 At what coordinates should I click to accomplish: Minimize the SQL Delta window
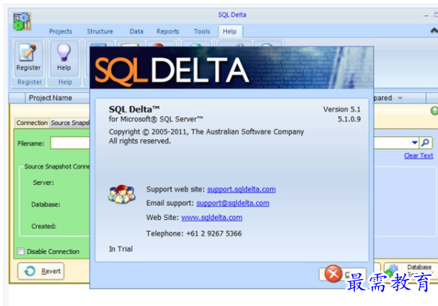[x=426, y=16]
